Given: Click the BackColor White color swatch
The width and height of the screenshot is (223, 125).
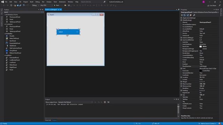Looking at the screenshot, I should click(201, 47).
